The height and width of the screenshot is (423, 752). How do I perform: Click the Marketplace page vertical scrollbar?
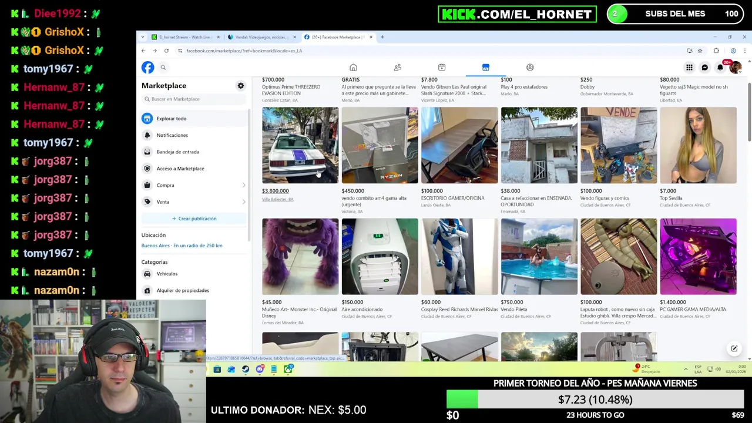(x=749, y=112)
